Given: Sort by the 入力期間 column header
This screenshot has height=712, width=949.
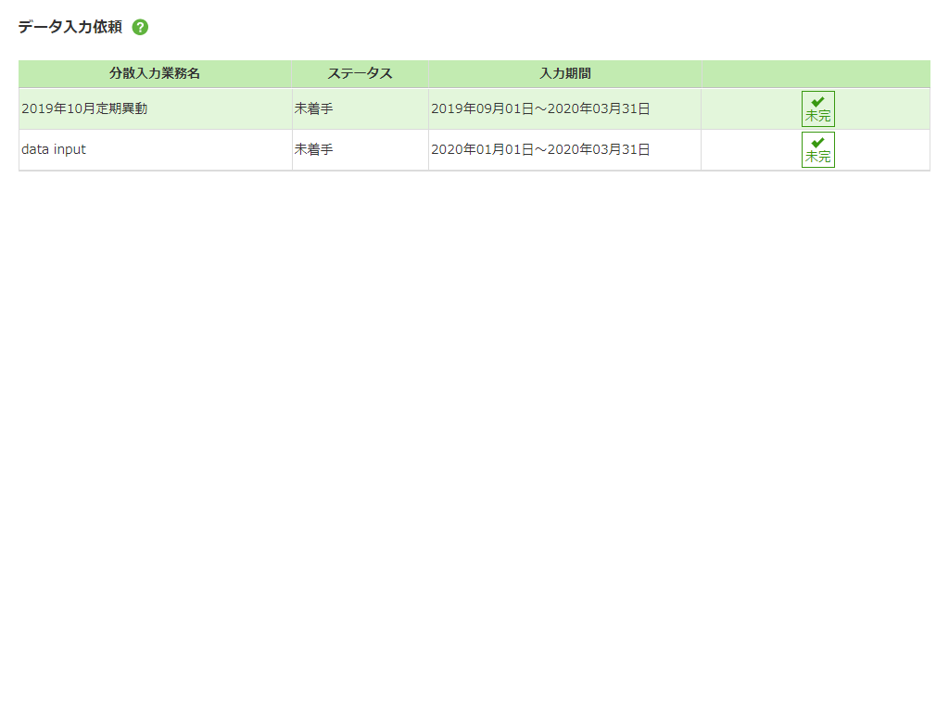Looking at the screenshot, I should [x=563, y=73].
